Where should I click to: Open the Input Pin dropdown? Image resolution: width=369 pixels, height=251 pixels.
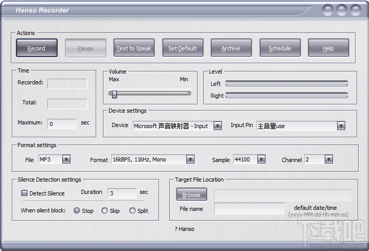tap(341, 126)
